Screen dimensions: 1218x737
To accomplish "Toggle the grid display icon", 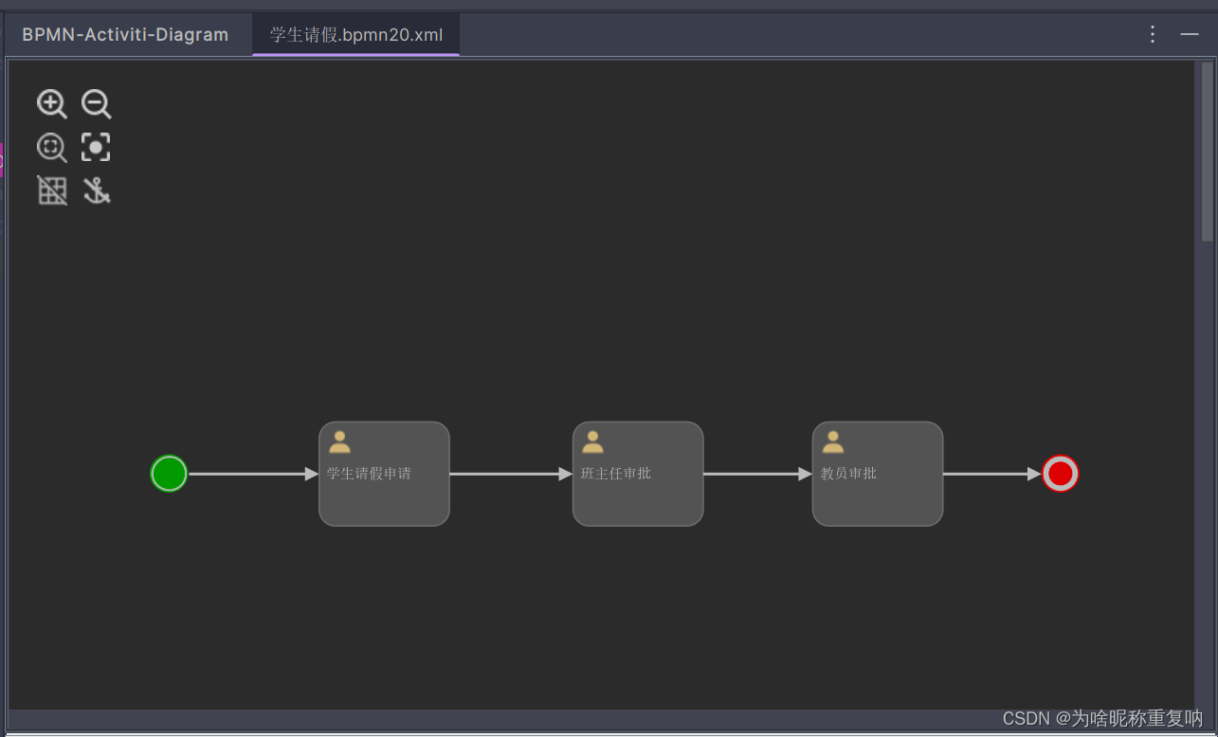I will click(x=52, y=190).
